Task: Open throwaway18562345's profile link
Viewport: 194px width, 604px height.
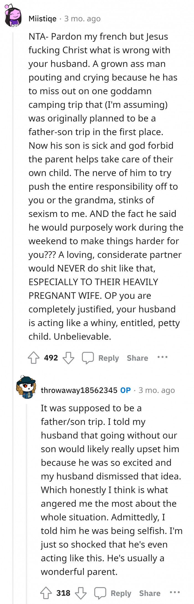Action: click(x=79, y=390)
